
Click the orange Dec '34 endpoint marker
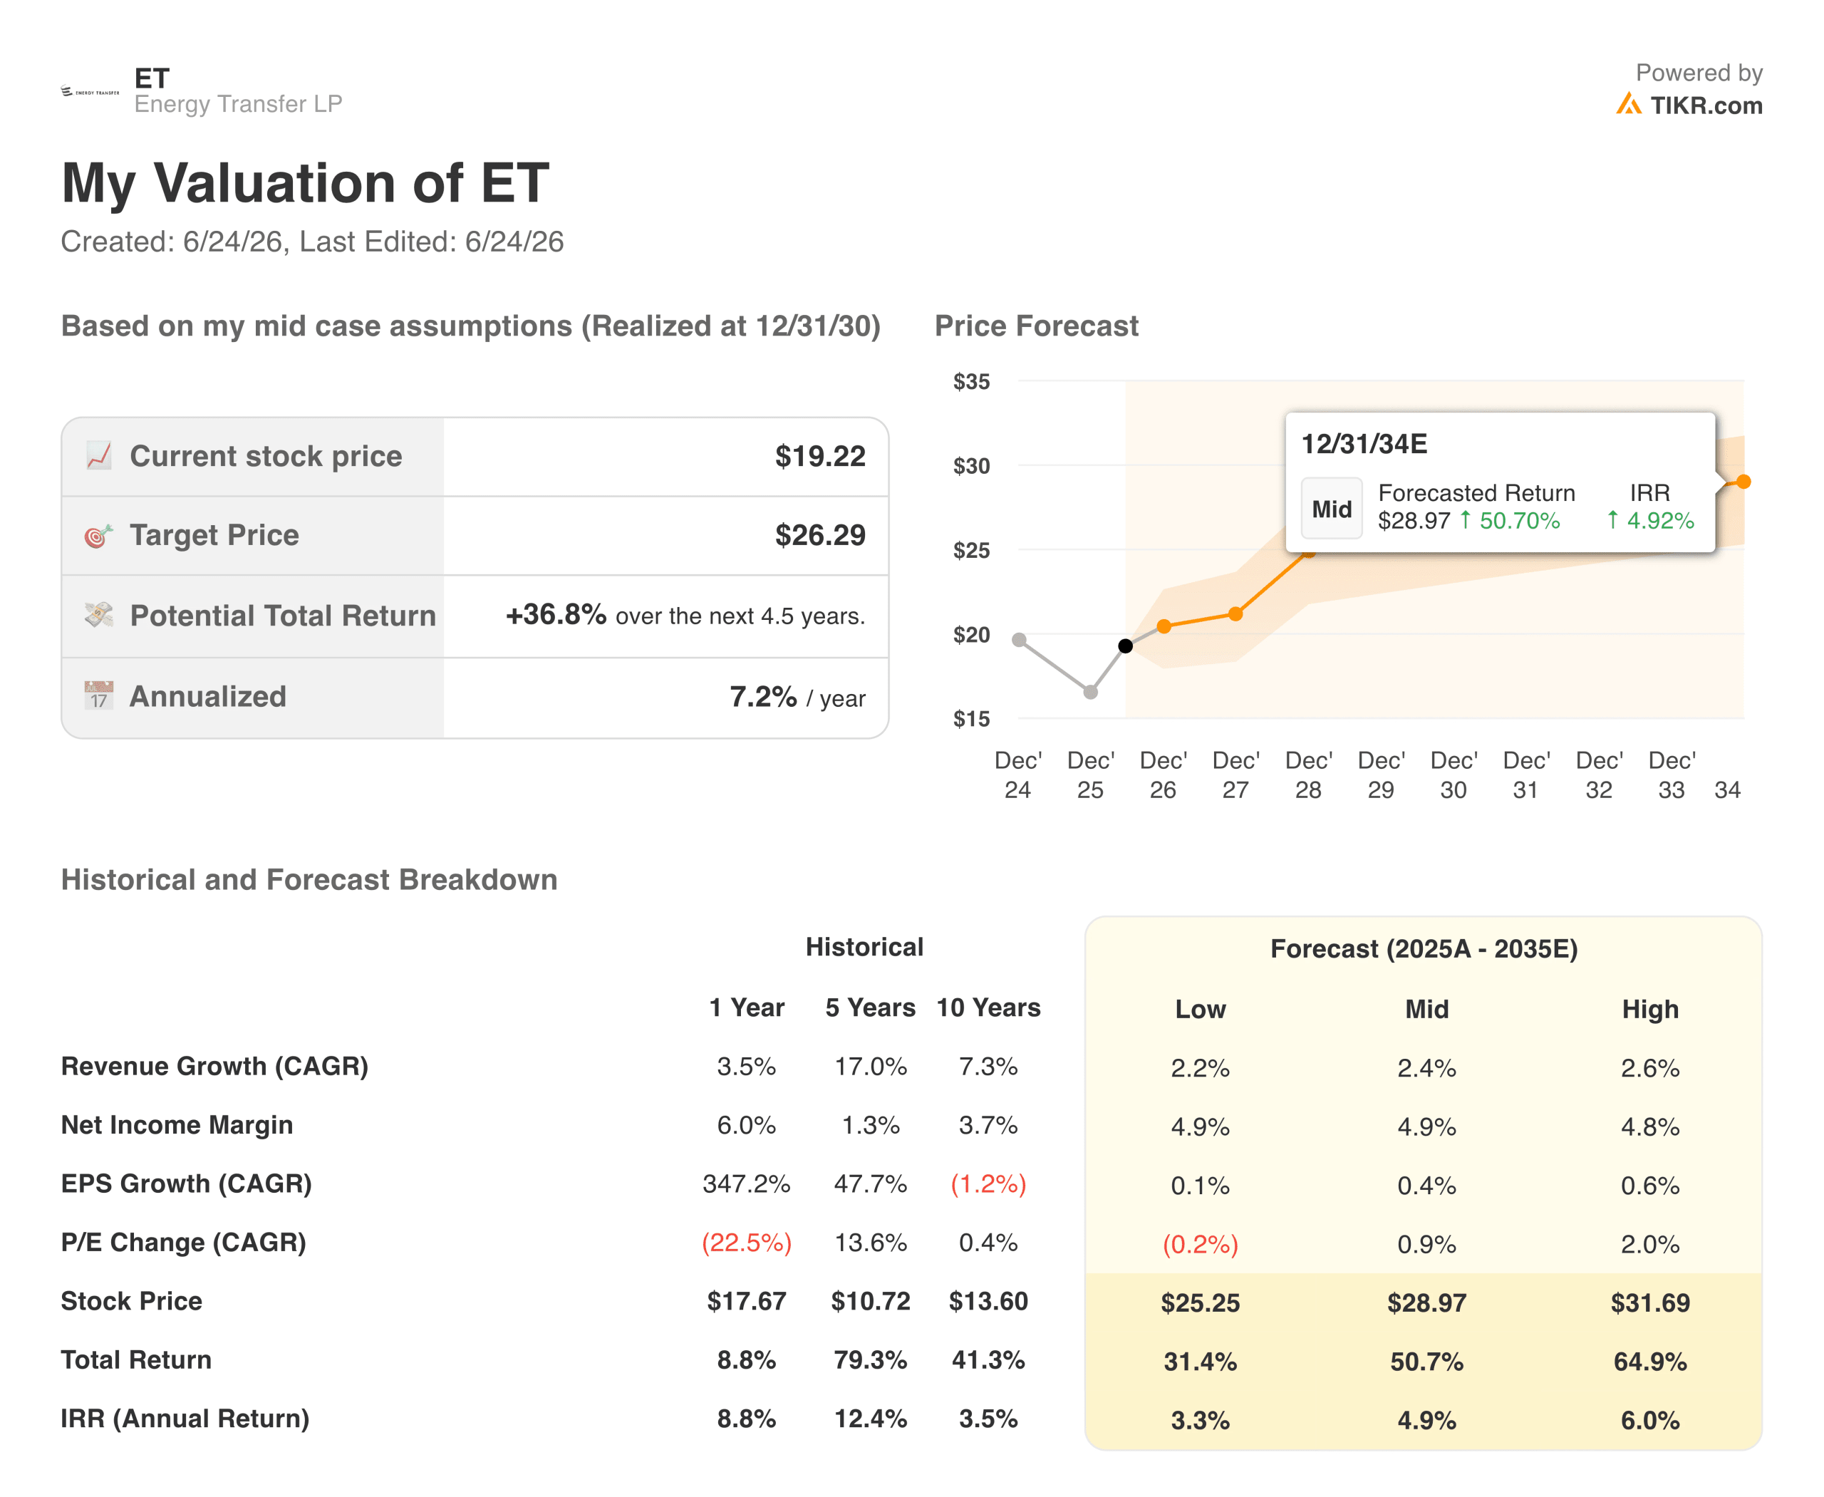(x=1743, y=481)
